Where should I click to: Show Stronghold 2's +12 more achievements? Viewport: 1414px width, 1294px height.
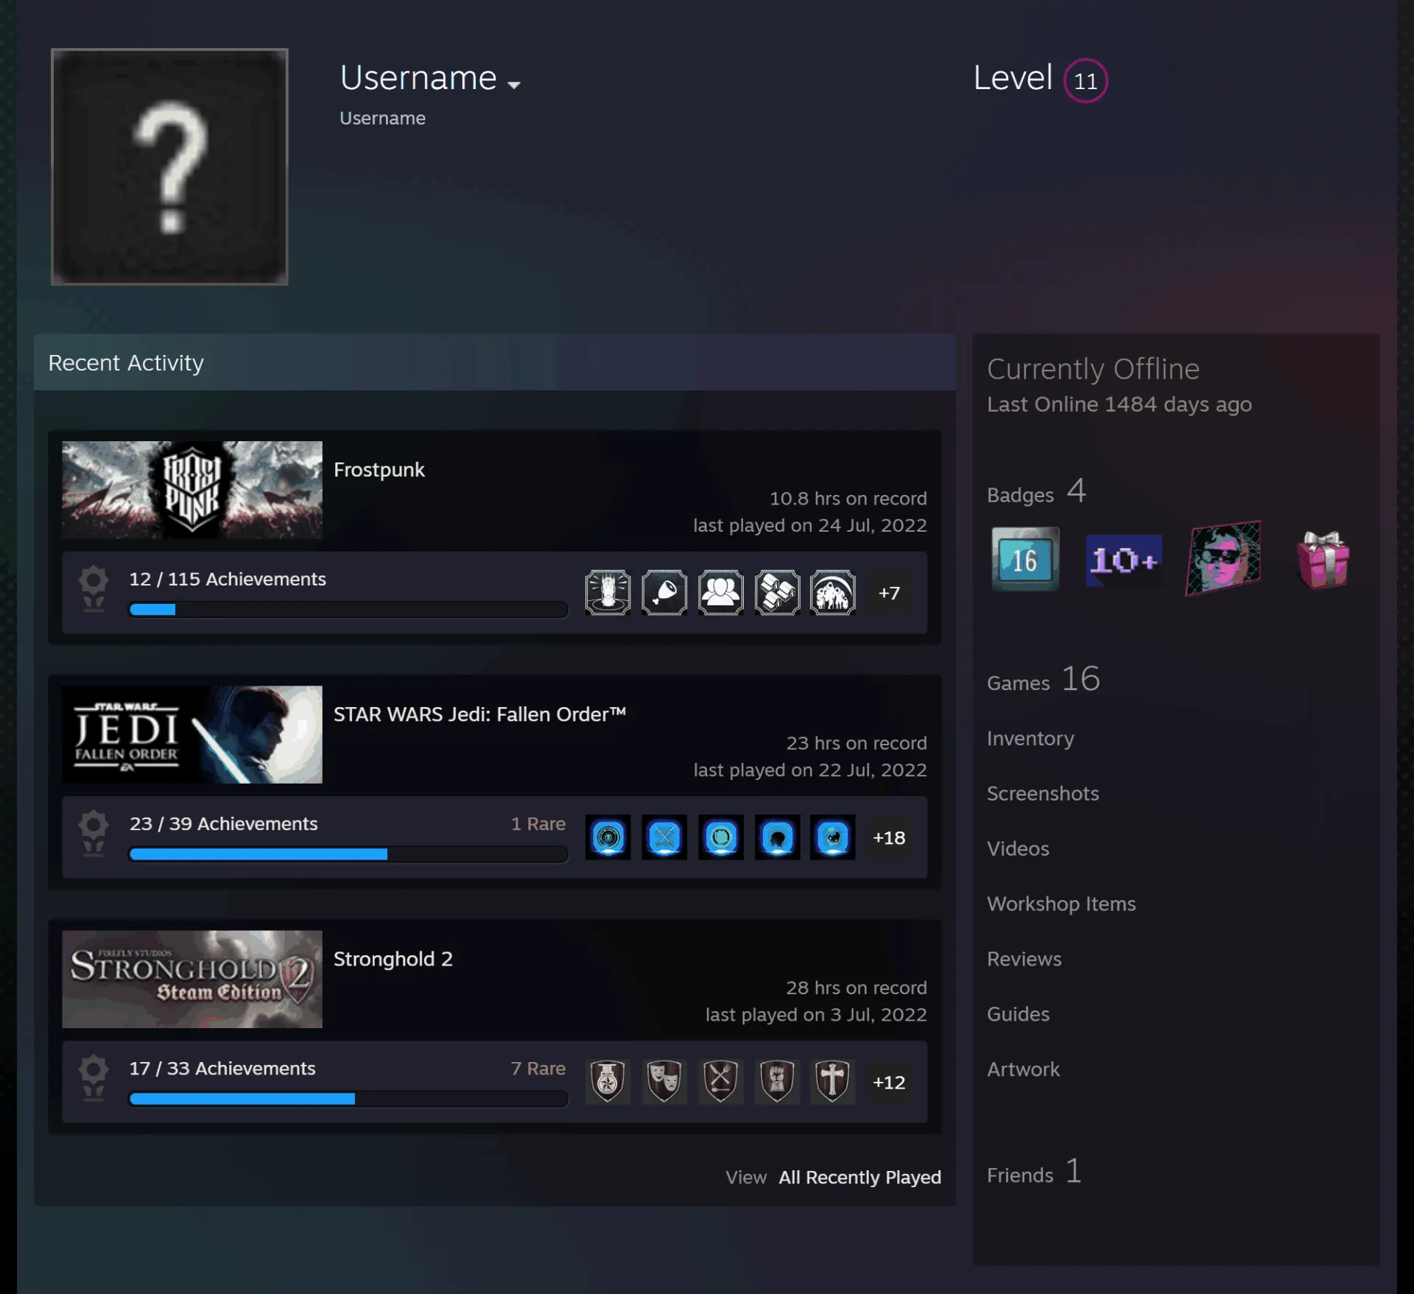pos(889,1082)
